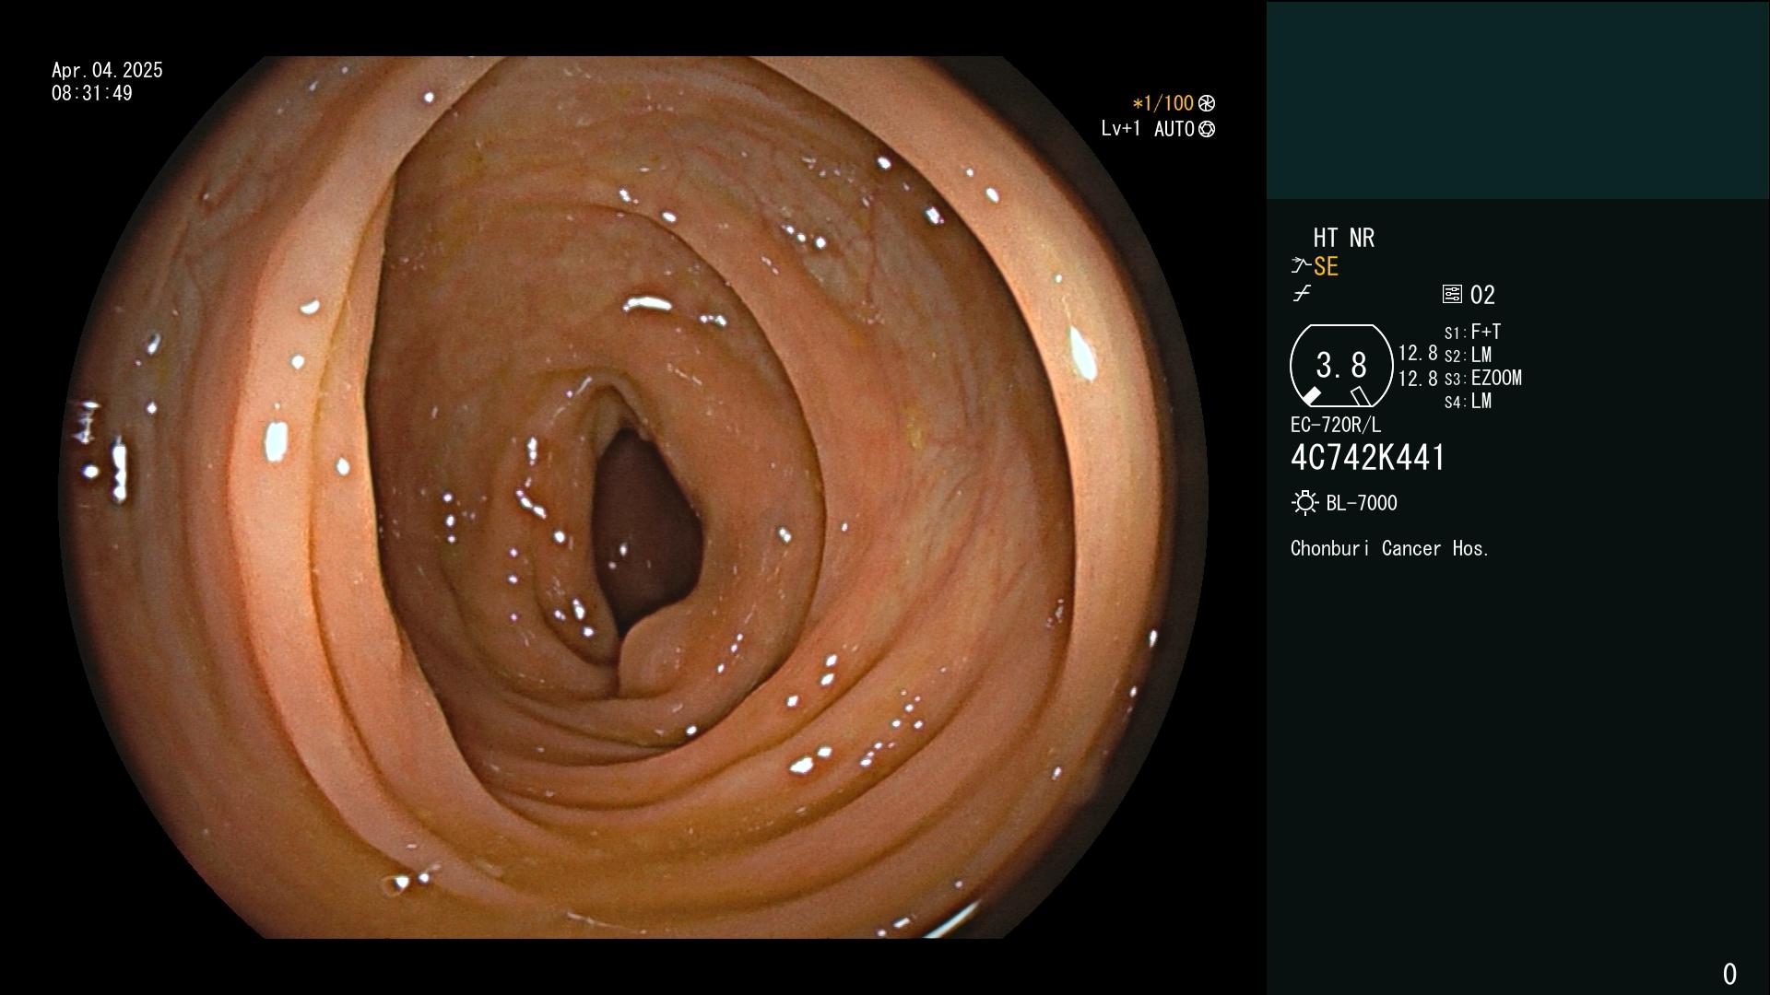Viewport: 1770px width, 995px height.
Task: Click the 02 counter value
Action: click(1482, 295)
